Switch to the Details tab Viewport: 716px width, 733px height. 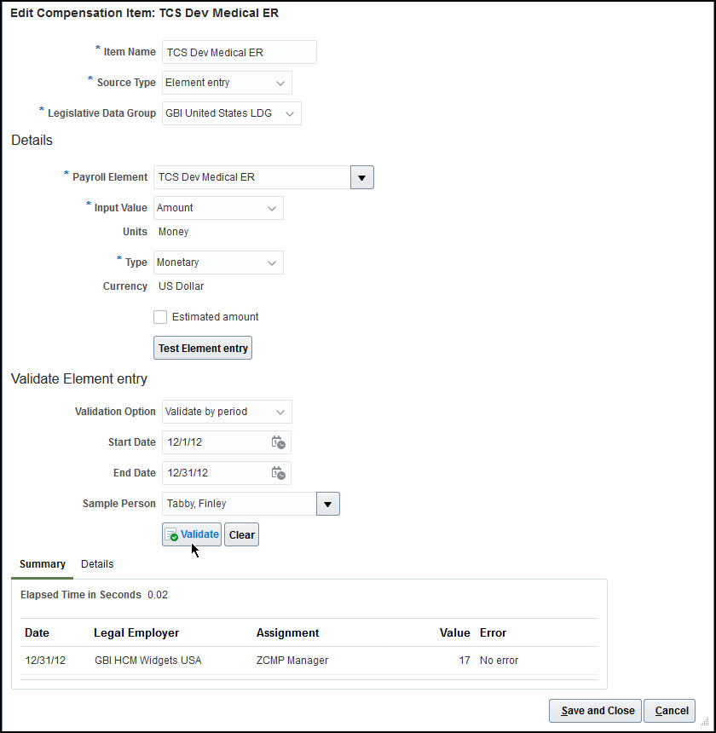pyautogui.click(x=97, y=564)
